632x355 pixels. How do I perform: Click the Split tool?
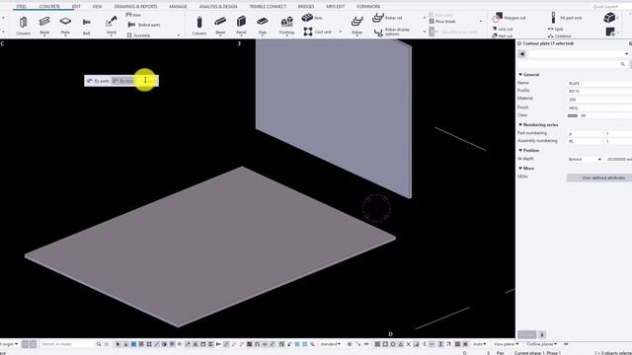(555, 29)
